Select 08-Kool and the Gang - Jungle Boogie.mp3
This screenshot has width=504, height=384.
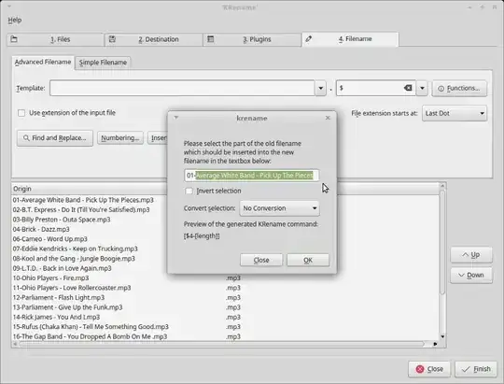click(74, 259)
